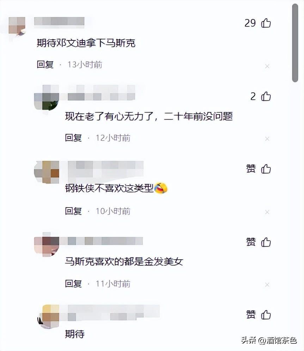Click the laughing emoji in the comment
Viewport: 304px width, 351px height.
(161, 188)
